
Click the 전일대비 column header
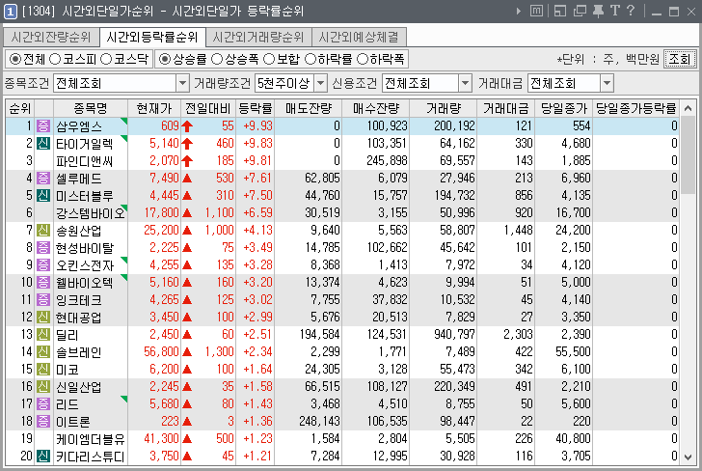[208, 108]
